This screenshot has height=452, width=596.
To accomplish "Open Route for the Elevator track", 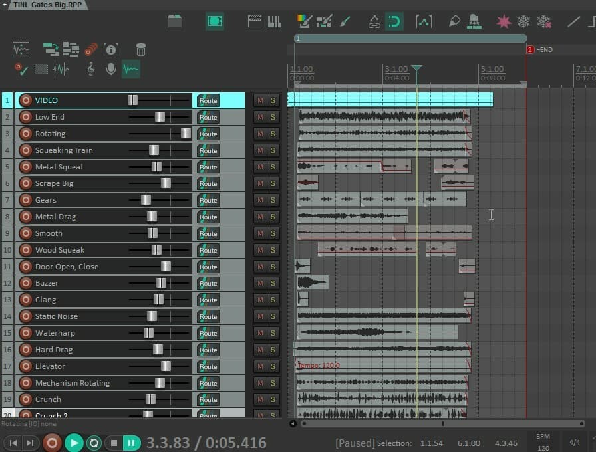I will pyautogui.click(x=208, y=366).
